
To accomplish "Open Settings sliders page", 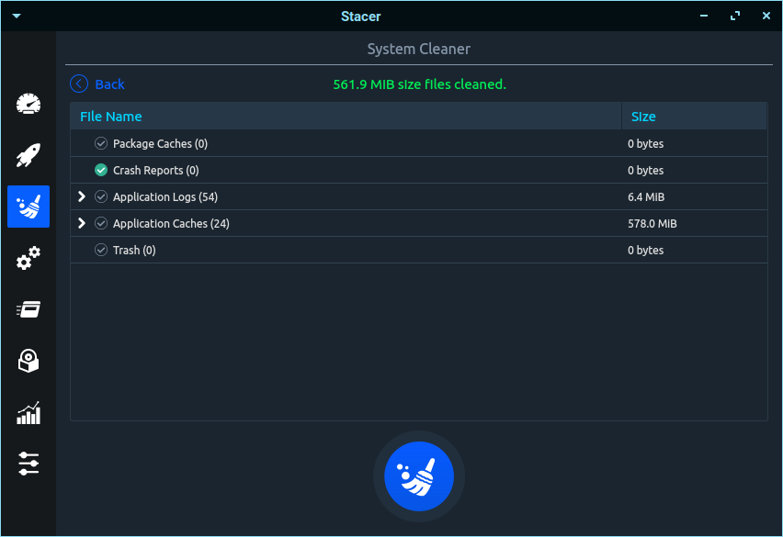I will point(28,464).
